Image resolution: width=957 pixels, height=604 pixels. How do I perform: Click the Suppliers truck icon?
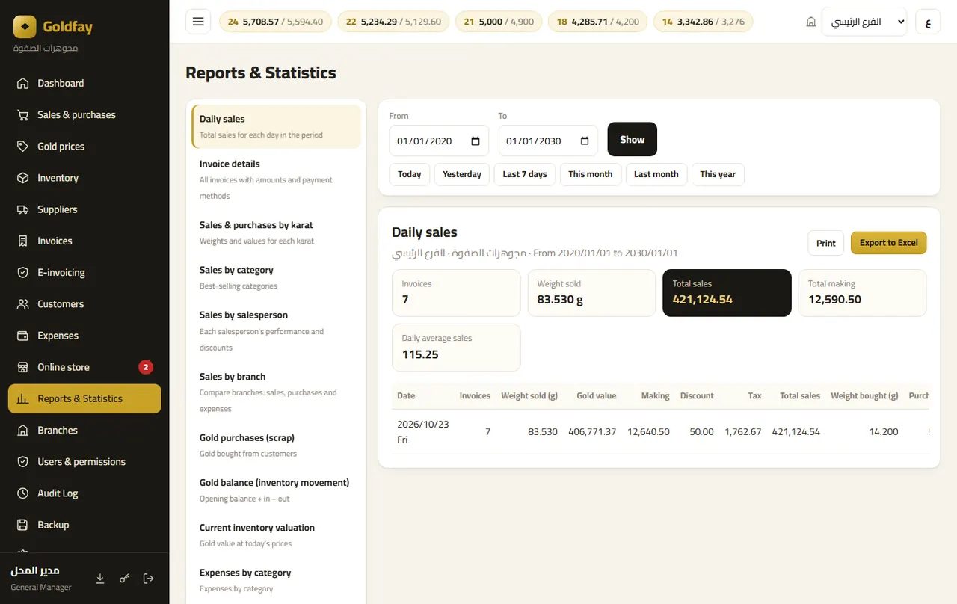(23, 209)
